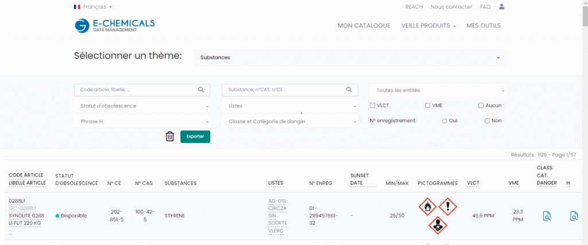588x245 pixels.
Task: Click the flame hazard pictogram
Action: click(427, 207)
